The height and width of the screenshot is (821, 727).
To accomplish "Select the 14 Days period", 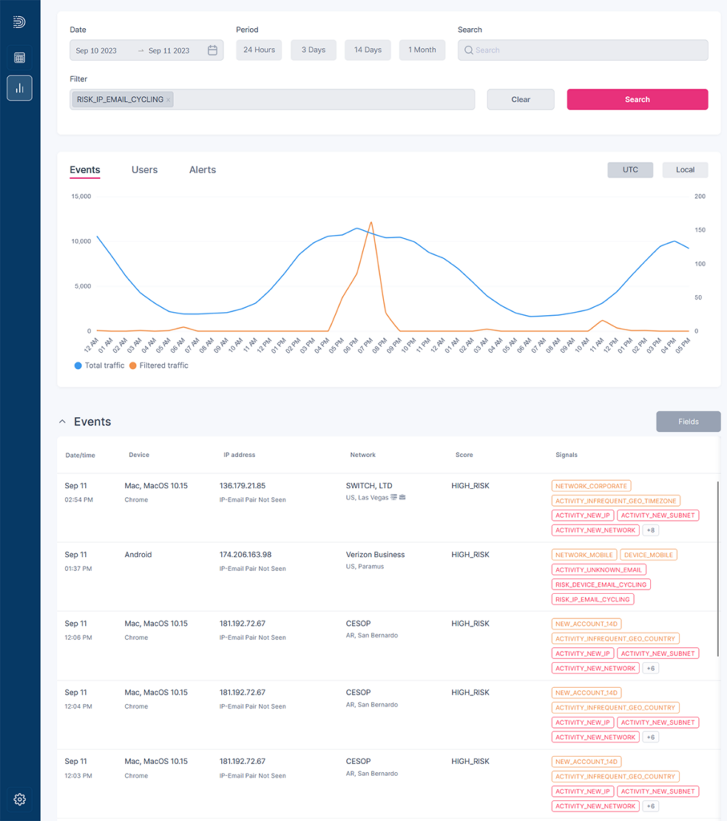I will click(367, 51).
